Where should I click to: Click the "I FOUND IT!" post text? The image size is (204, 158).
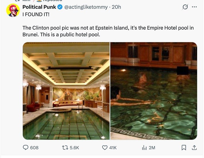point(36,14)
